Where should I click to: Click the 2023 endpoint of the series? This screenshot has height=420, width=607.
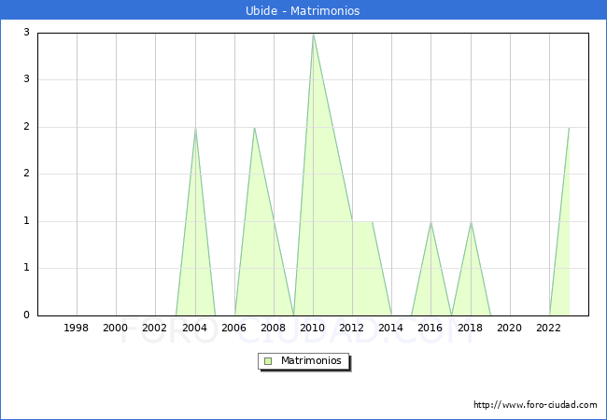click(x=569, y=128)
